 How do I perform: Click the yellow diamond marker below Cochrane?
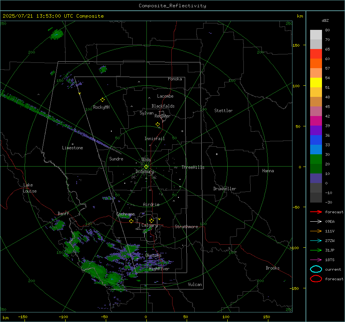(x=131, y=221)
